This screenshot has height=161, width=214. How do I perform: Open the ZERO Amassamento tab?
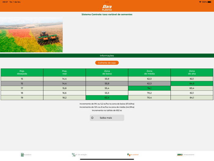186,155
